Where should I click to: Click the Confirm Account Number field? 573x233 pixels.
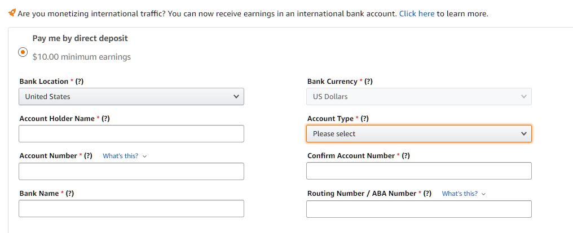(418, 171)
